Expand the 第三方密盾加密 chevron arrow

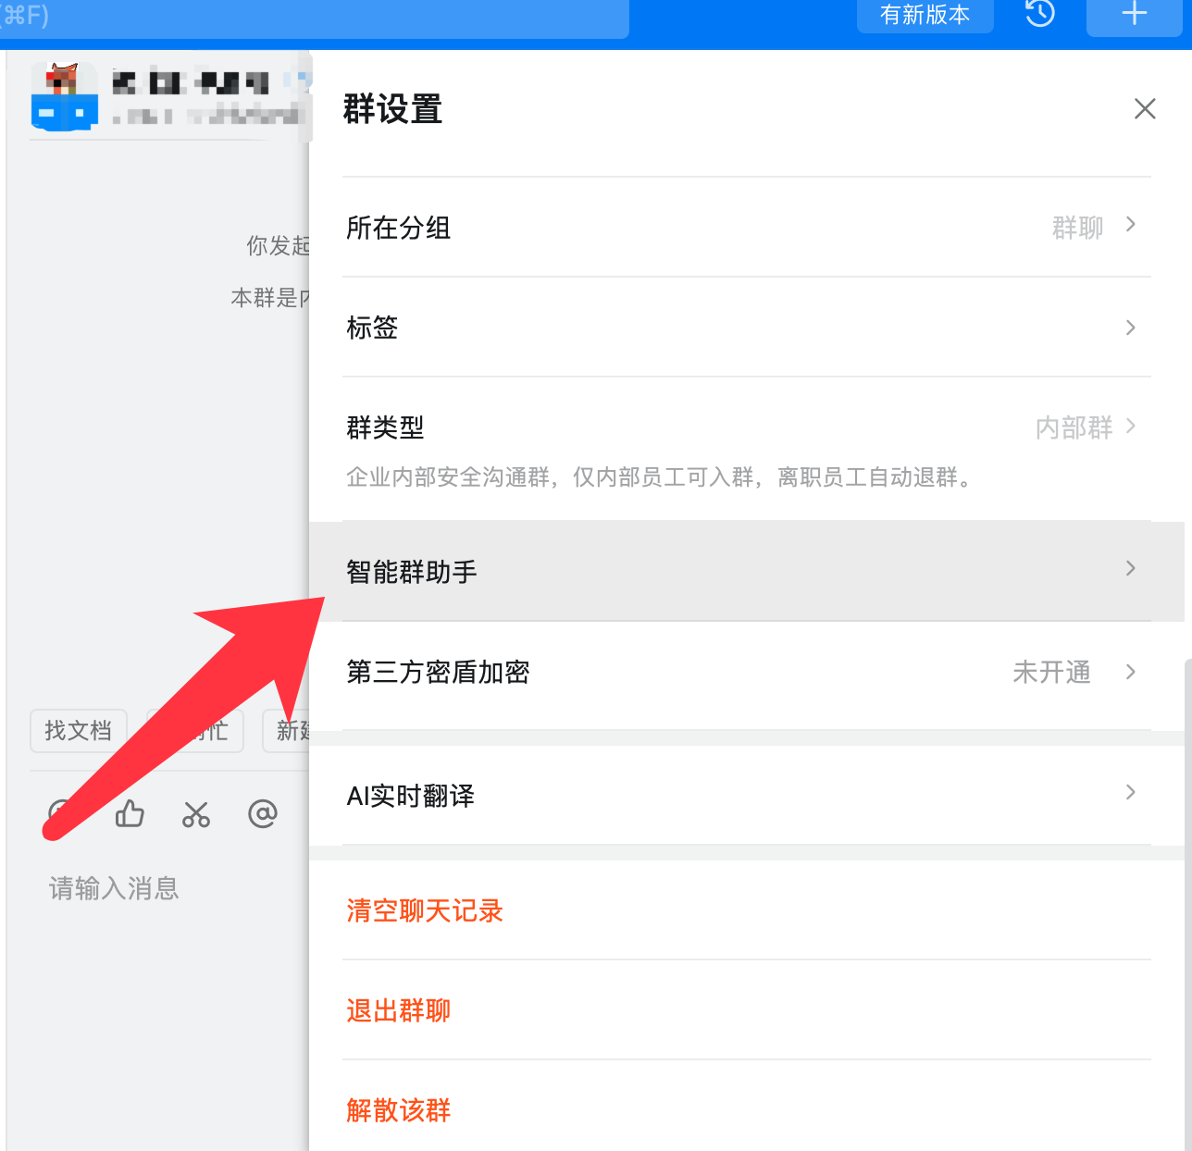pyautogui.click(x=1131, y=672)
